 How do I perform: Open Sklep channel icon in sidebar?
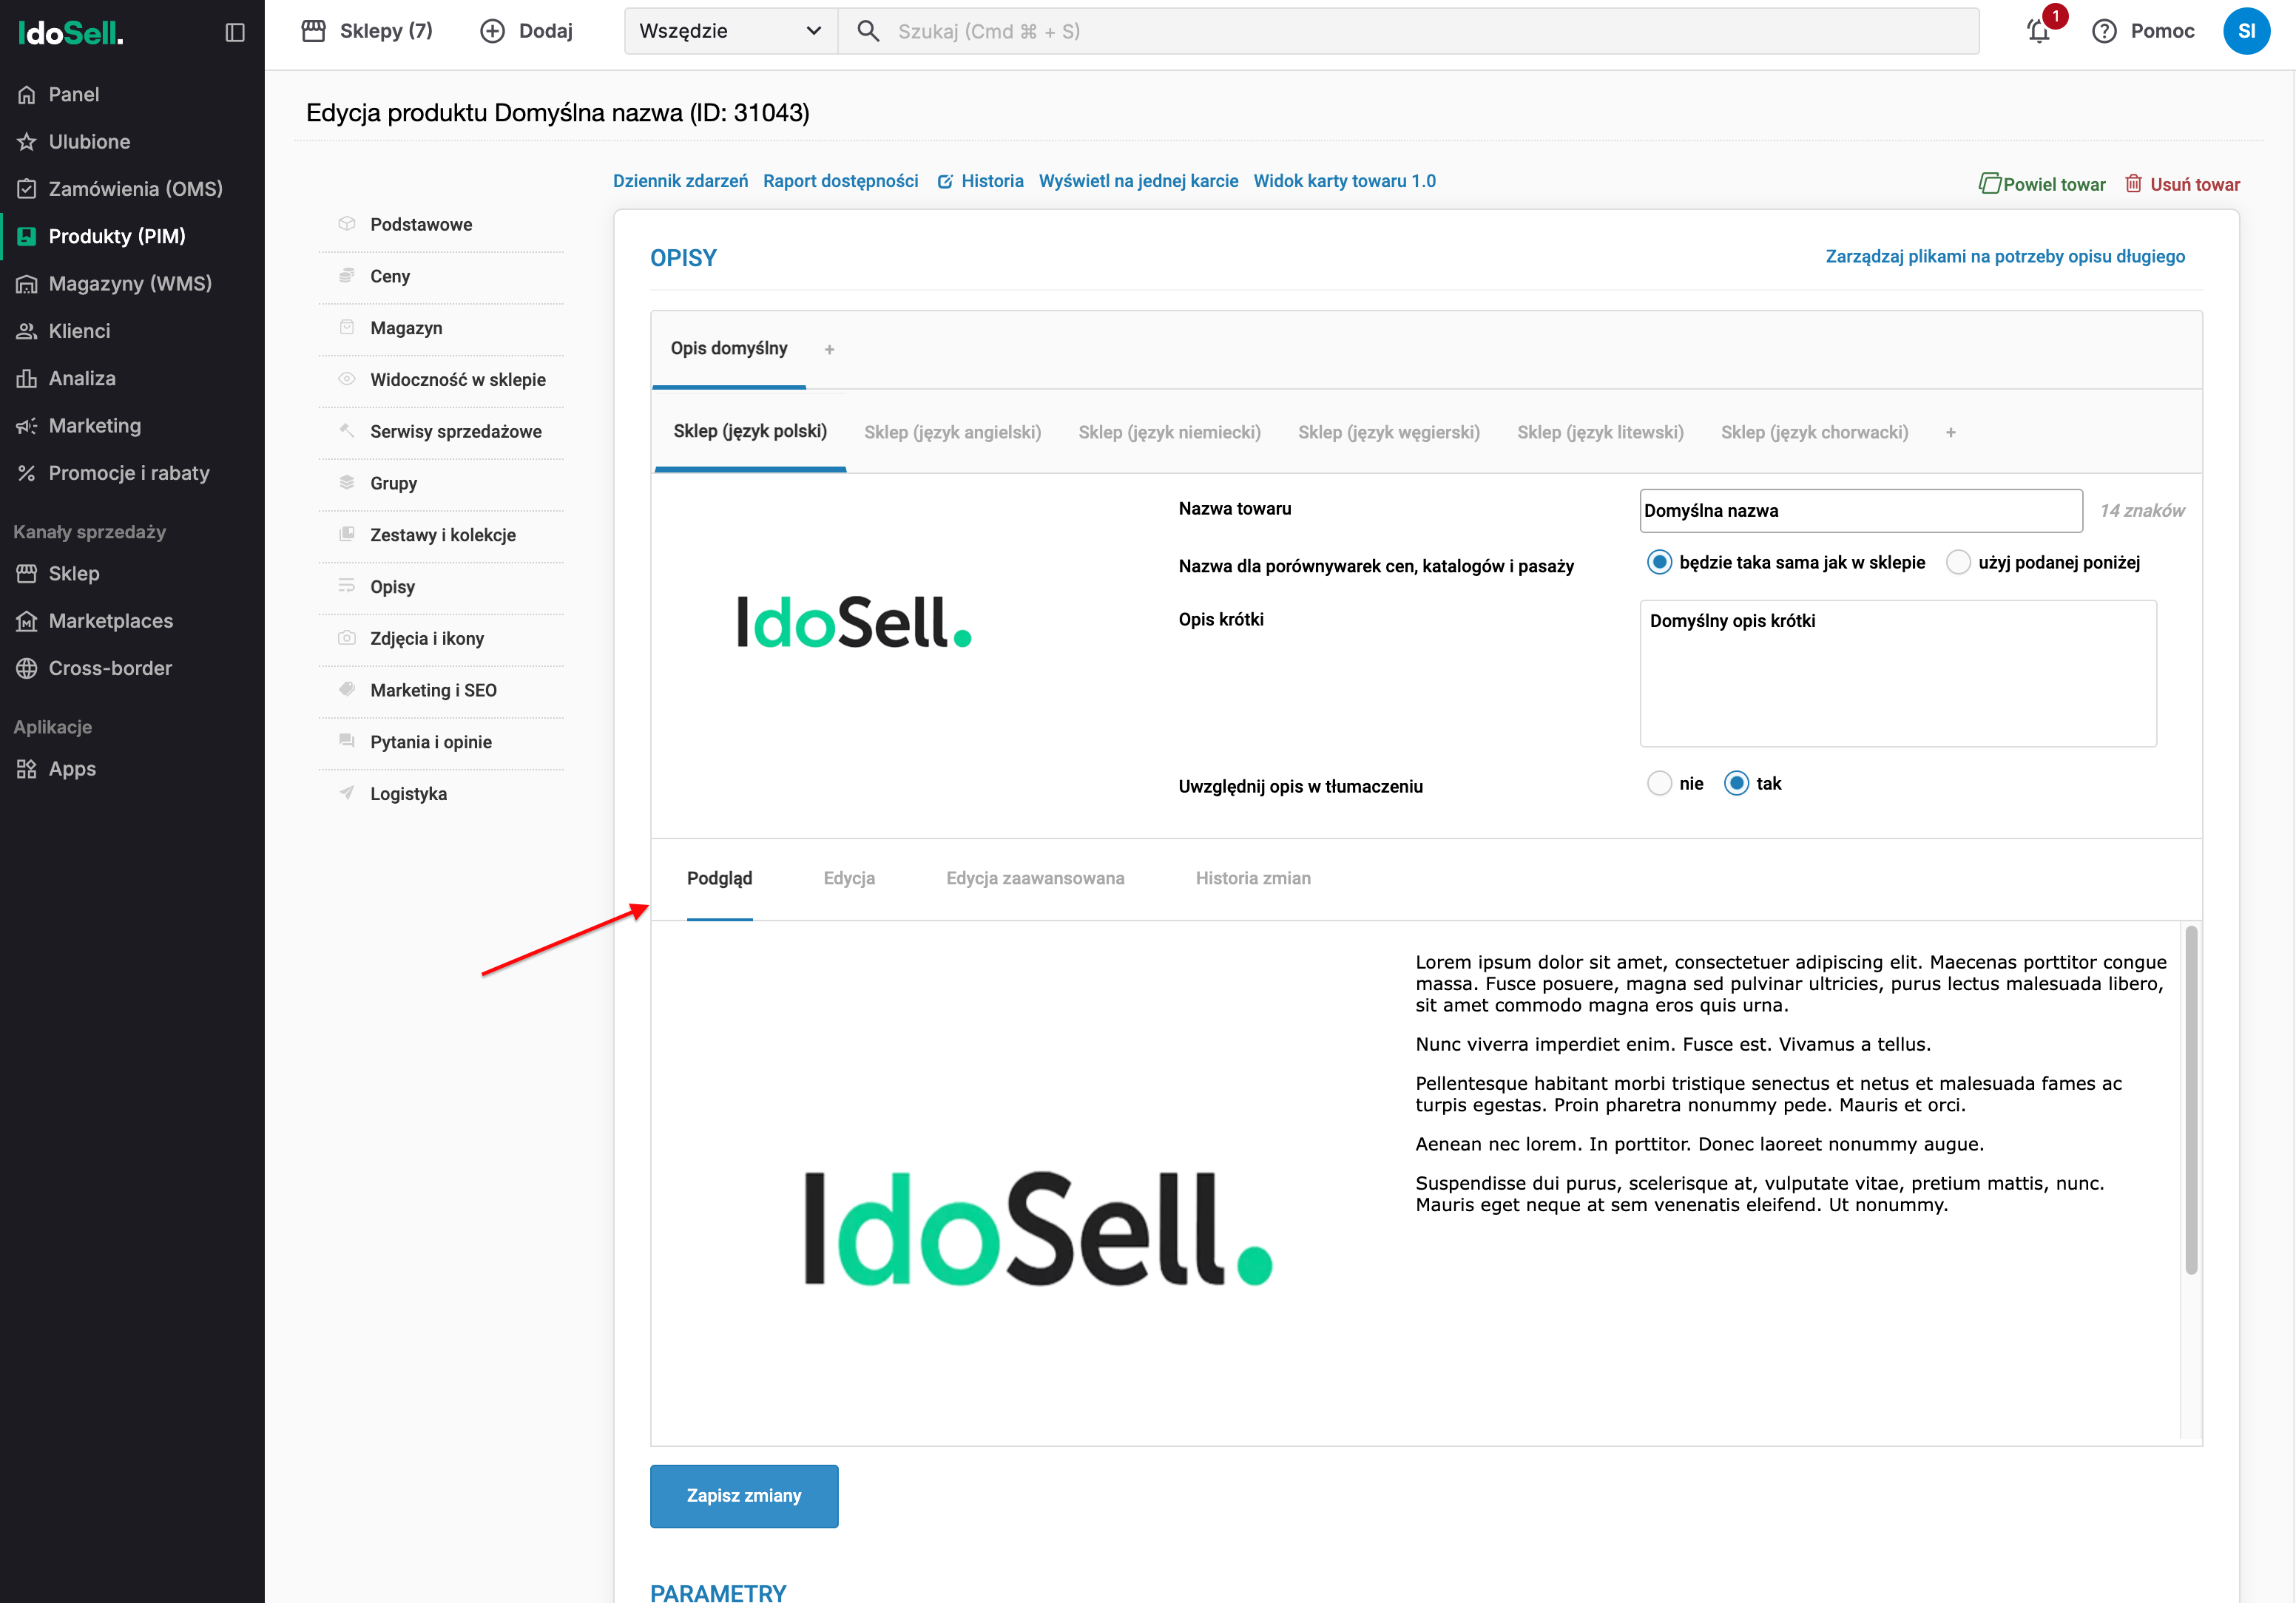(x=27, y=574)
